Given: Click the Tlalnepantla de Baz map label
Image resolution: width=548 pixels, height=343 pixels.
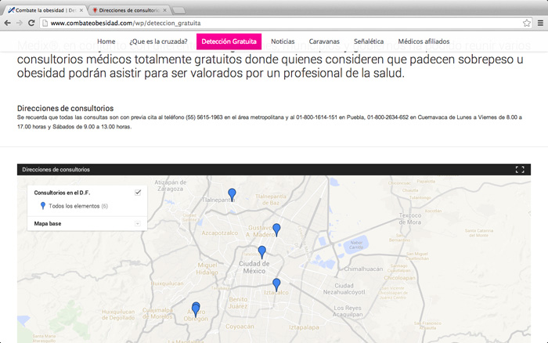Looking at the screenshot, I should (271, 200).
